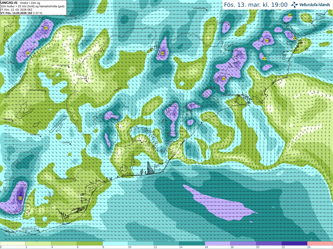Click the legend scale value 12
Screen dimensions: 333x249
155,247
